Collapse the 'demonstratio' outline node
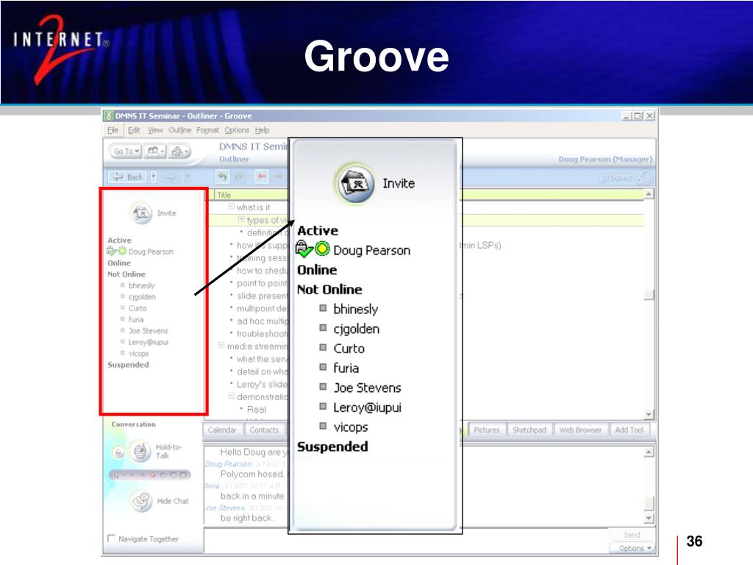Image resolution: width=753 pixels, height=565 pixels. (232, 397)
